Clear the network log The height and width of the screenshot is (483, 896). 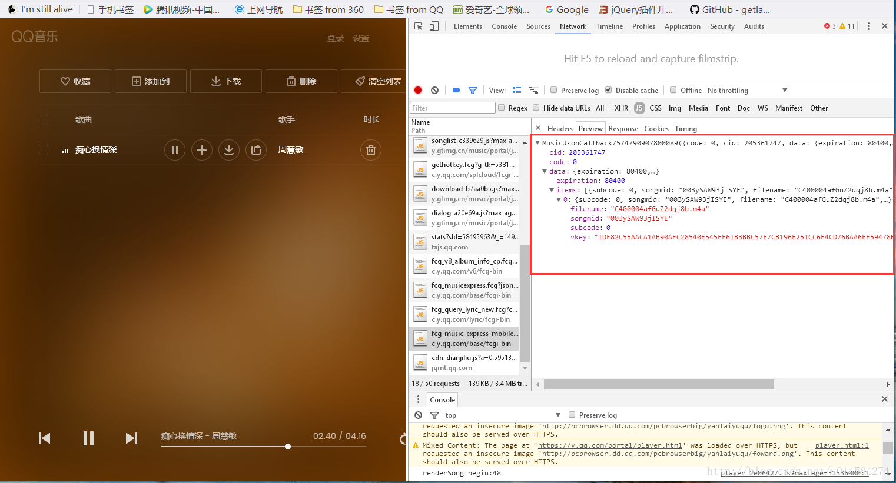(x=434, y=90)
